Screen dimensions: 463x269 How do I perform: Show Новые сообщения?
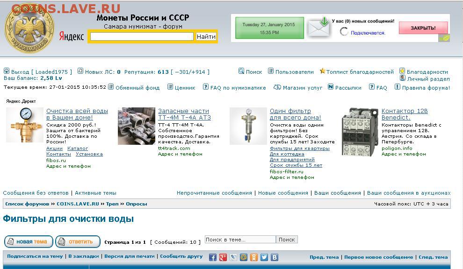(283, 193)
